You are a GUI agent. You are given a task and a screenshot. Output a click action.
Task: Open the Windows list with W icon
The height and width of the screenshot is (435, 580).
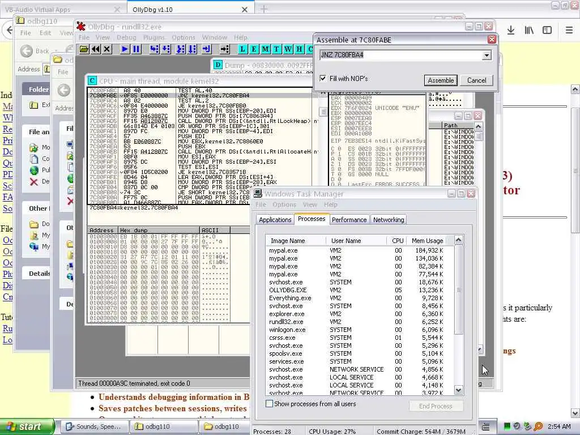click(x=288, y=49)
